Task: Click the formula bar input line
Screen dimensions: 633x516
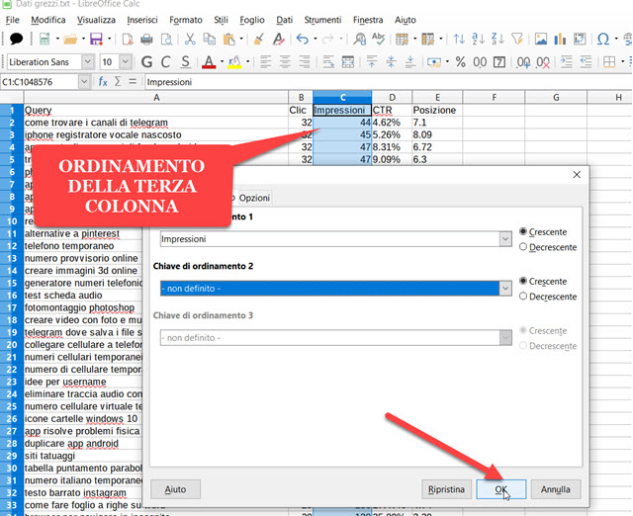Action: pyautogui.click(x=388, y=82)
